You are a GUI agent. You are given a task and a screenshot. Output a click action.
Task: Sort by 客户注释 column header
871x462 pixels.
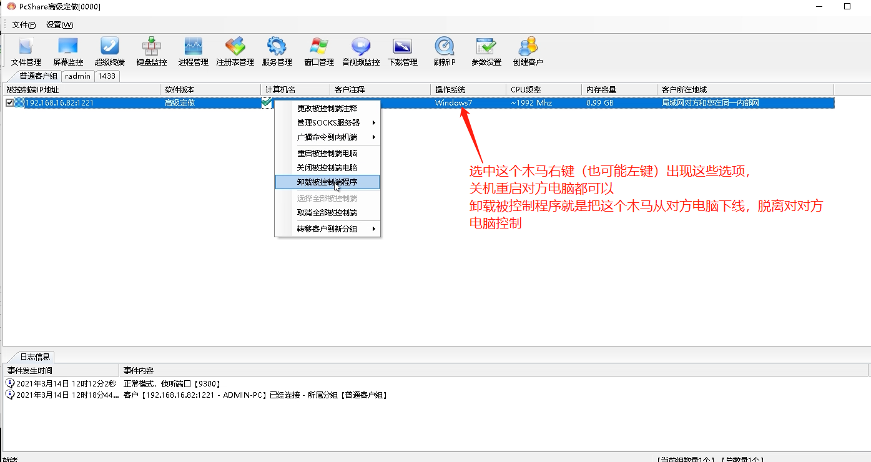[380, 90]
